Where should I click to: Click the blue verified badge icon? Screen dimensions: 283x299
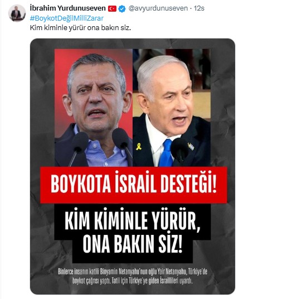[x=122, y=8]
